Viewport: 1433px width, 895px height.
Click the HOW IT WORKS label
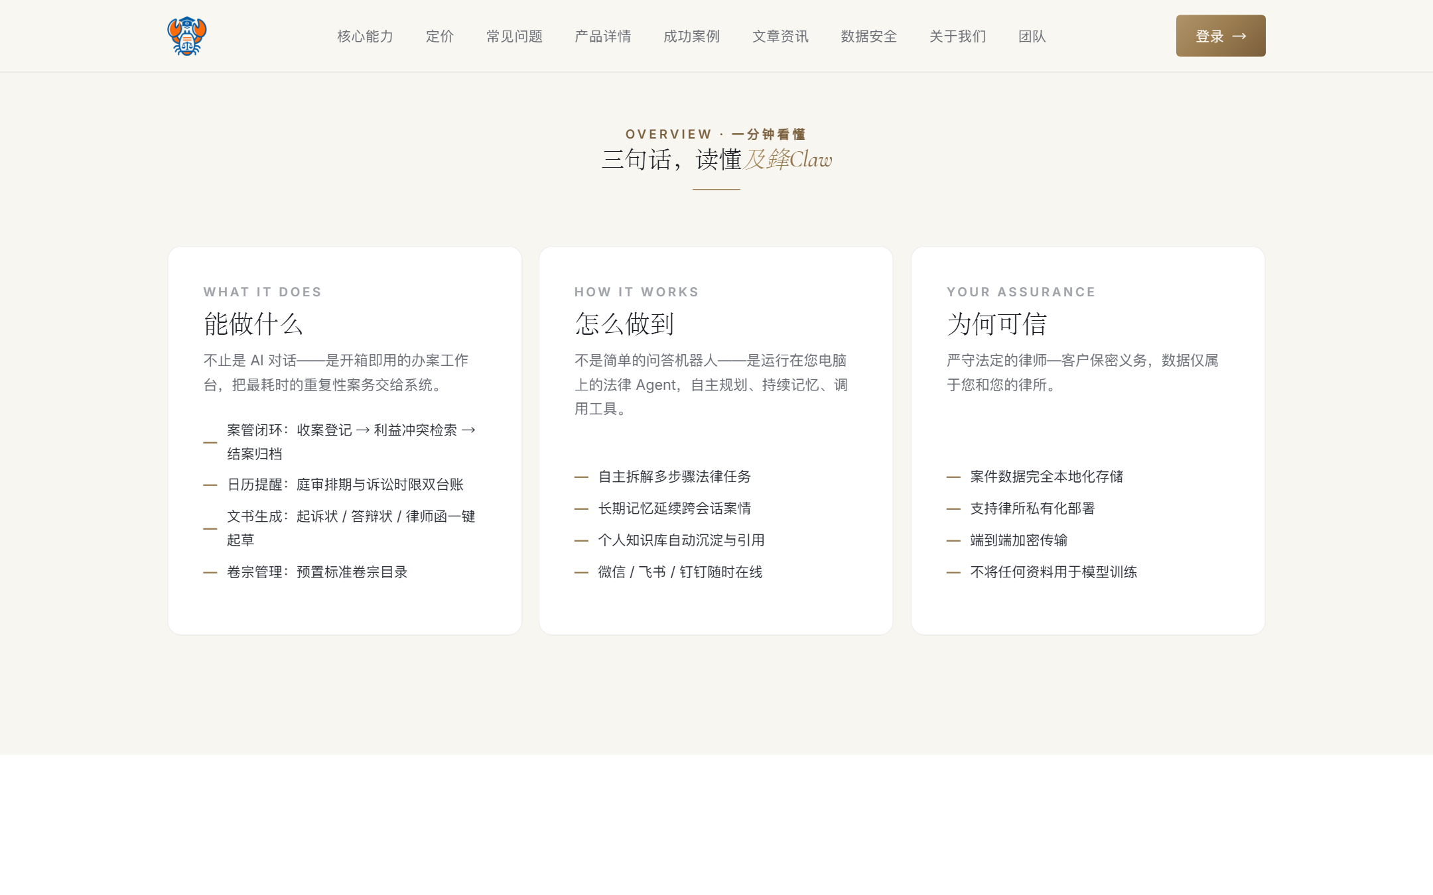tap(637, 292)
